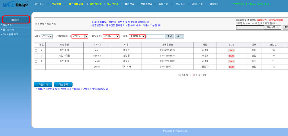Open 전자결제 in the top menu

tap(180, 4)
